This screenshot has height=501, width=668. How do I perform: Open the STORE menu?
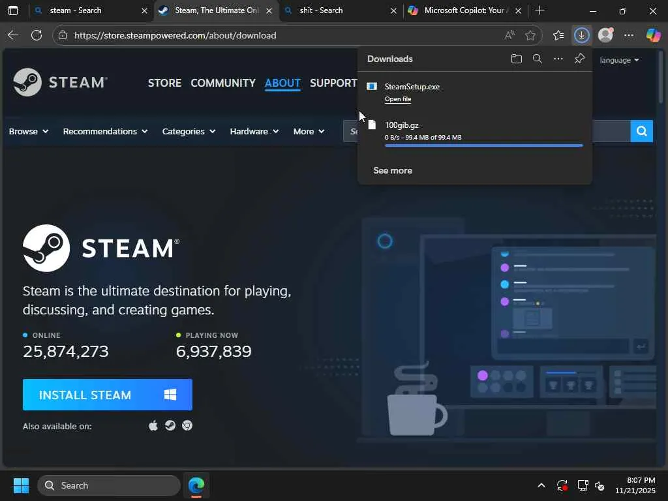pyautogui.click(x=164, y=83)
